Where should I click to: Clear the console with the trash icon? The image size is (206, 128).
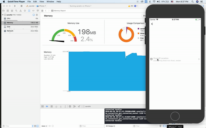(160, 126)
